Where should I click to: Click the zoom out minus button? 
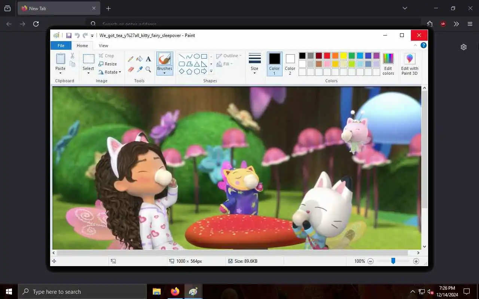click(x=370, y=261)
